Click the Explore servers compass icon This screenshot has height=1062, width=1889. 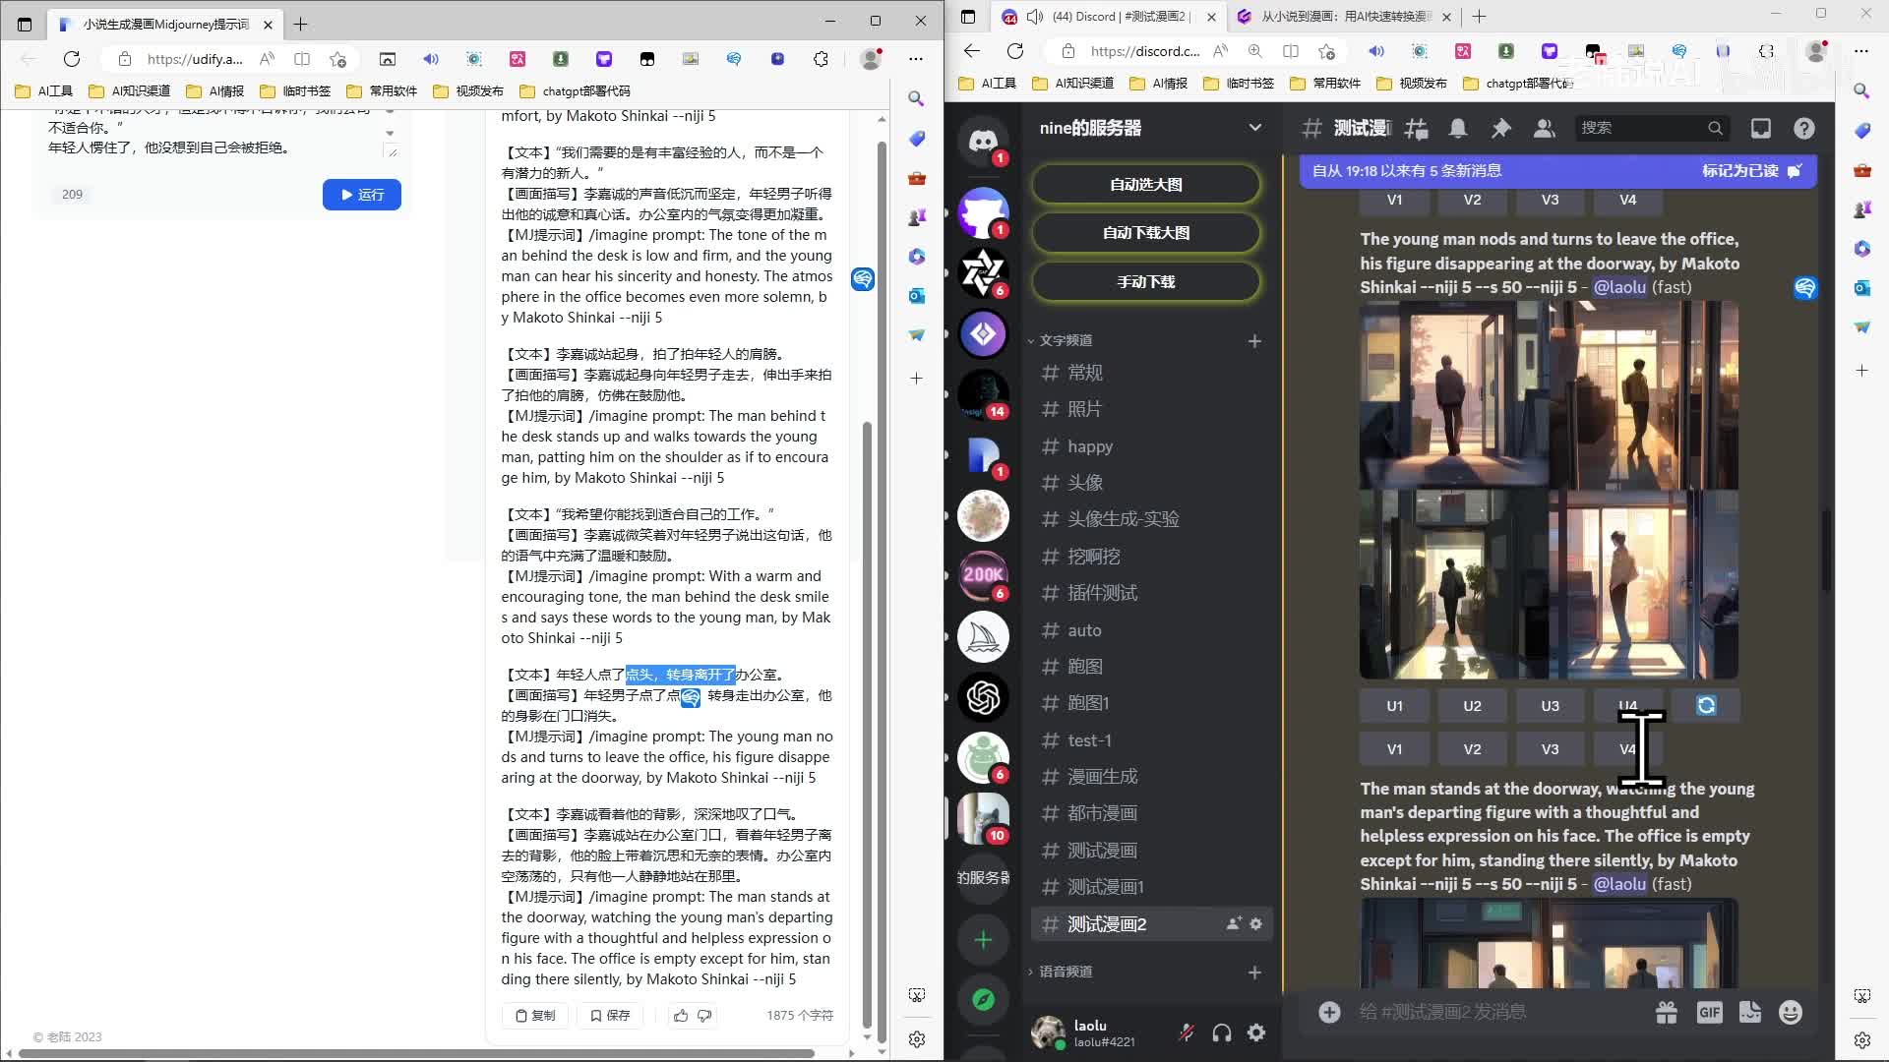click(983, 1000)
